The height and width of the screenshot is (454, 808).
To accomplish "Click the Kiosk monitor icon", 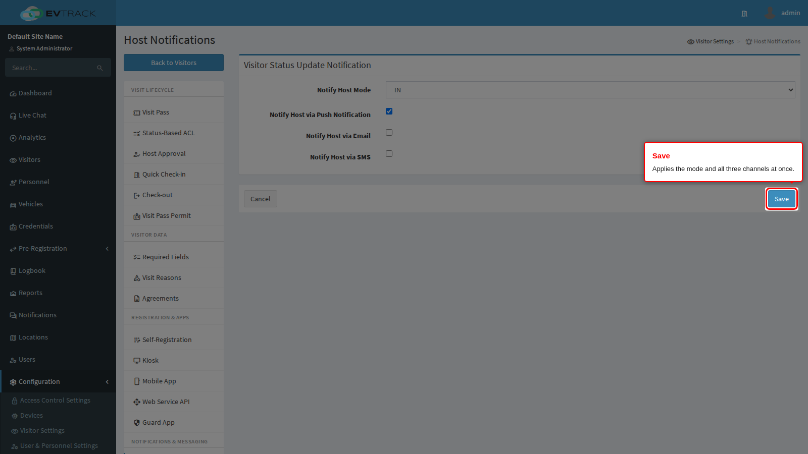I will click(137, 361).
